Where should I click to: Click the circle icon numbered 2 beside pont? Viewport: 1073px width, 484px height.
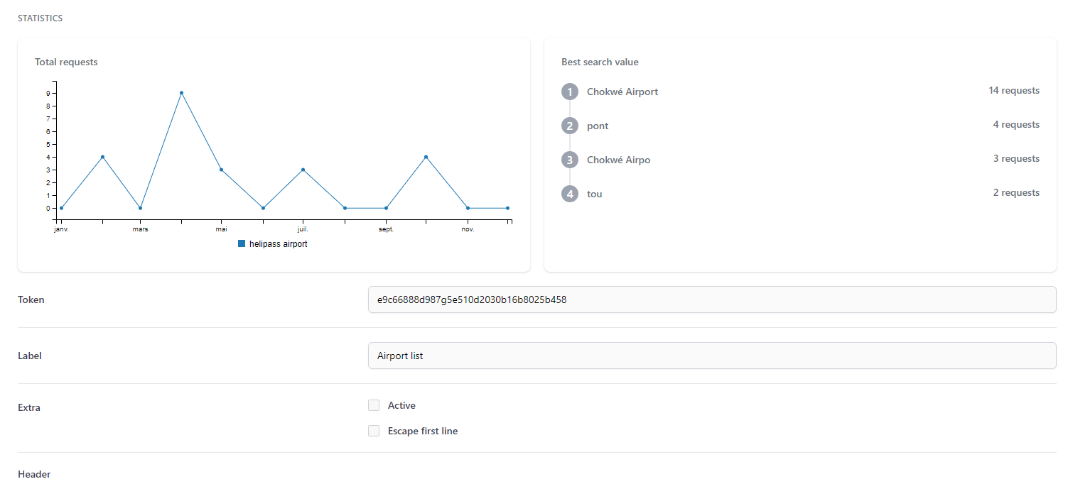pyautogui.click(x=569, y=126)
